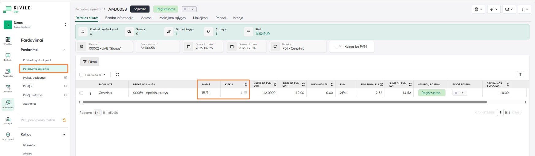This screenshot has height=156, width=535.
Task: Open the Pardavimų užsakymai sidebar link
Action: point(37,60)
